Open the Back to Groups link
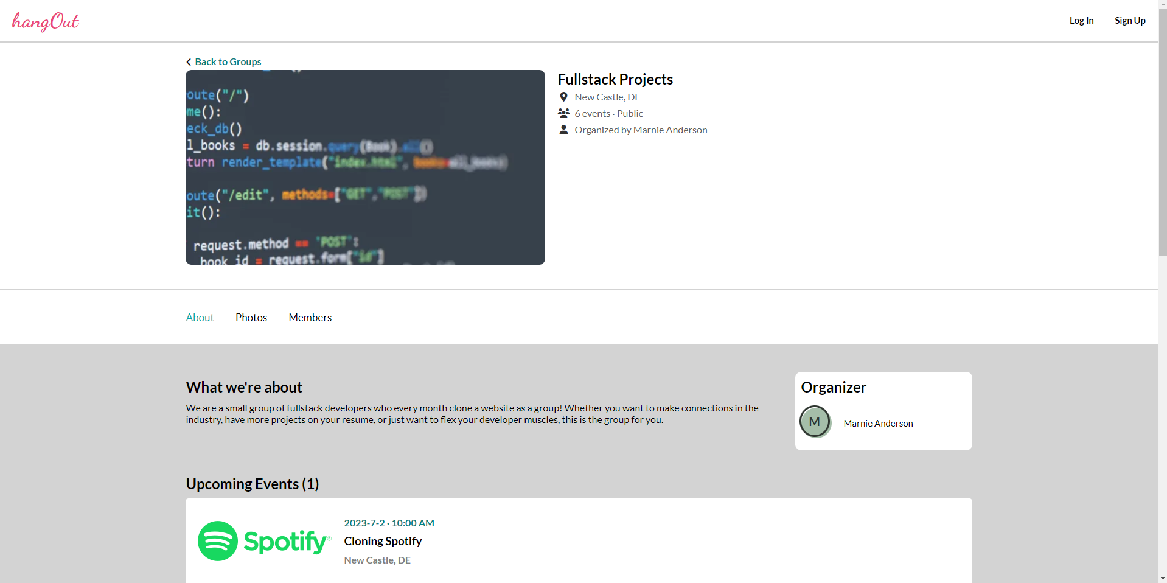Image resolution: width=1167 pixels, height=583 pixels. pyautogui.click(x=228, y=61)
